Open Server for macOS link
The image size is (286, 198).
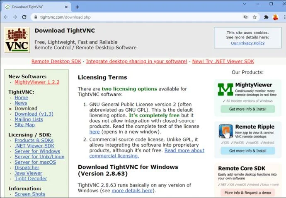click(x=35, y=162)
